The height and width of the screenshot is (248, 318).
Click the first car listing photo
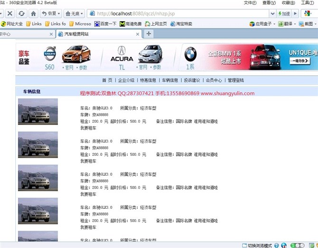pos(38,112)
